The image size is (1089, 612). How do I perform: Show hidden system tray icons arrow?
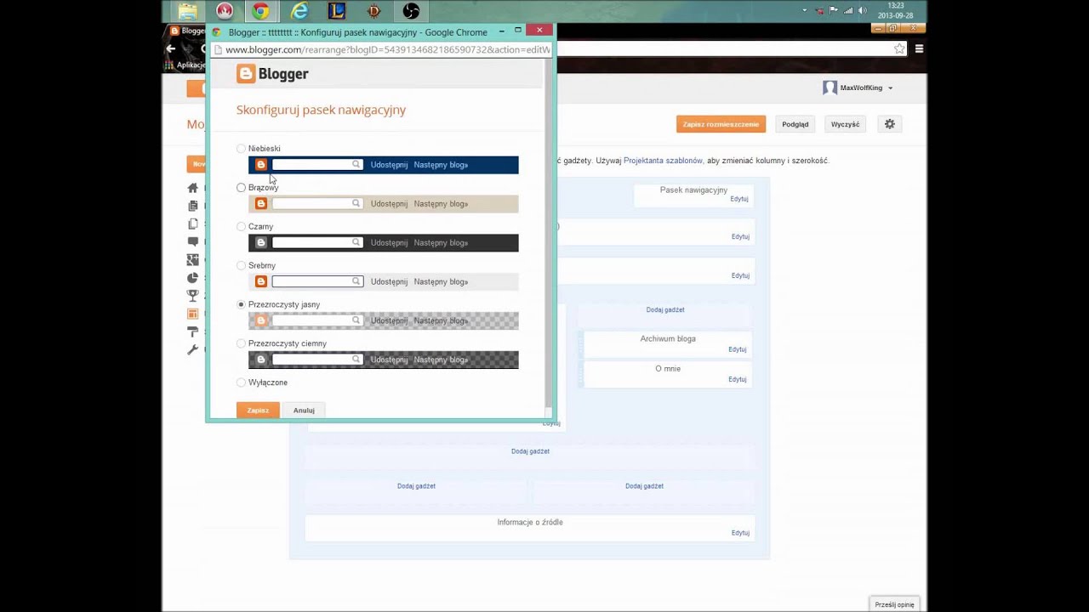pos(805,10)
